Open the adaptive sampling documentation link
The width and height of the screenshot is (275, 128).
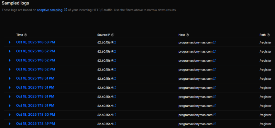click(49, 10)
